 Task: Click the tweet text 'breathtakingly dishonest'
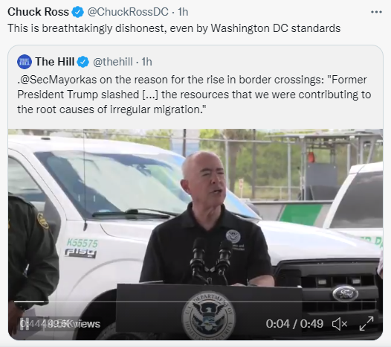[x=104, y=28]
